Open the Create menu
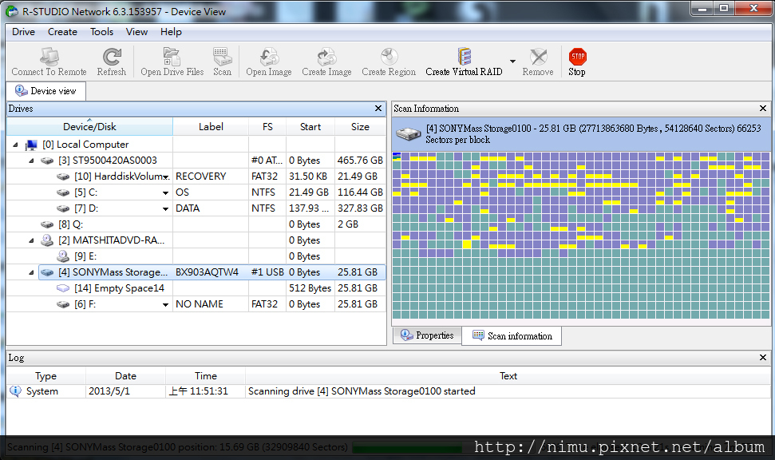Screen dimensions: 775x460 click(x=62, y=32)
